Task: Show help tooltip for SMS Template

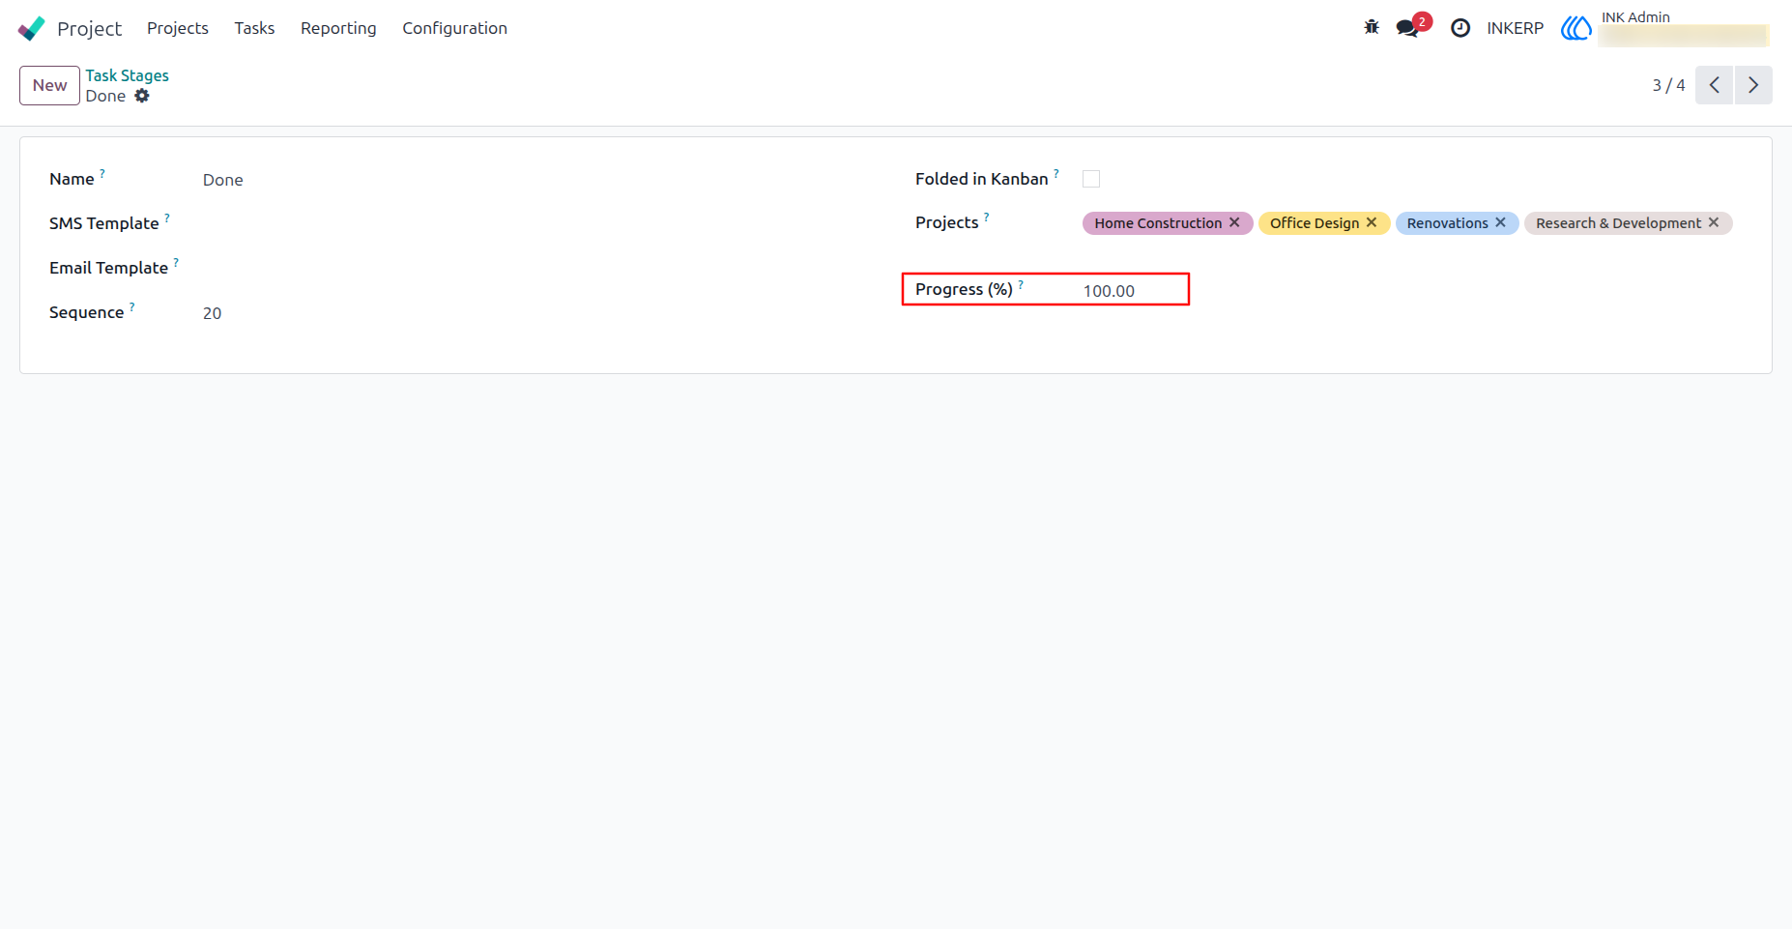Action: click(x=167, y=218)
